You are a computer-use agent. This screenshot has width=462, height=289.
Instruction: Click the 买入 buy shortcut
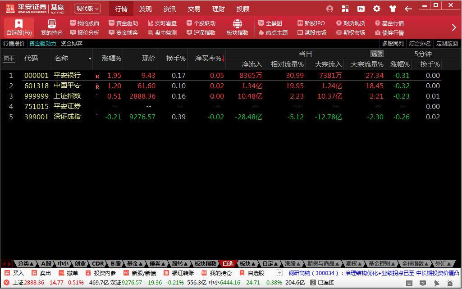tap(14, 273)
